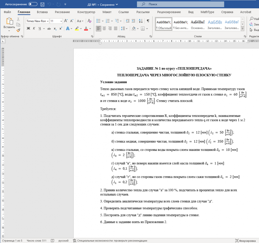259x243 pixels.
Task: Click the multilevel list icon
Action: pos(117,21)
